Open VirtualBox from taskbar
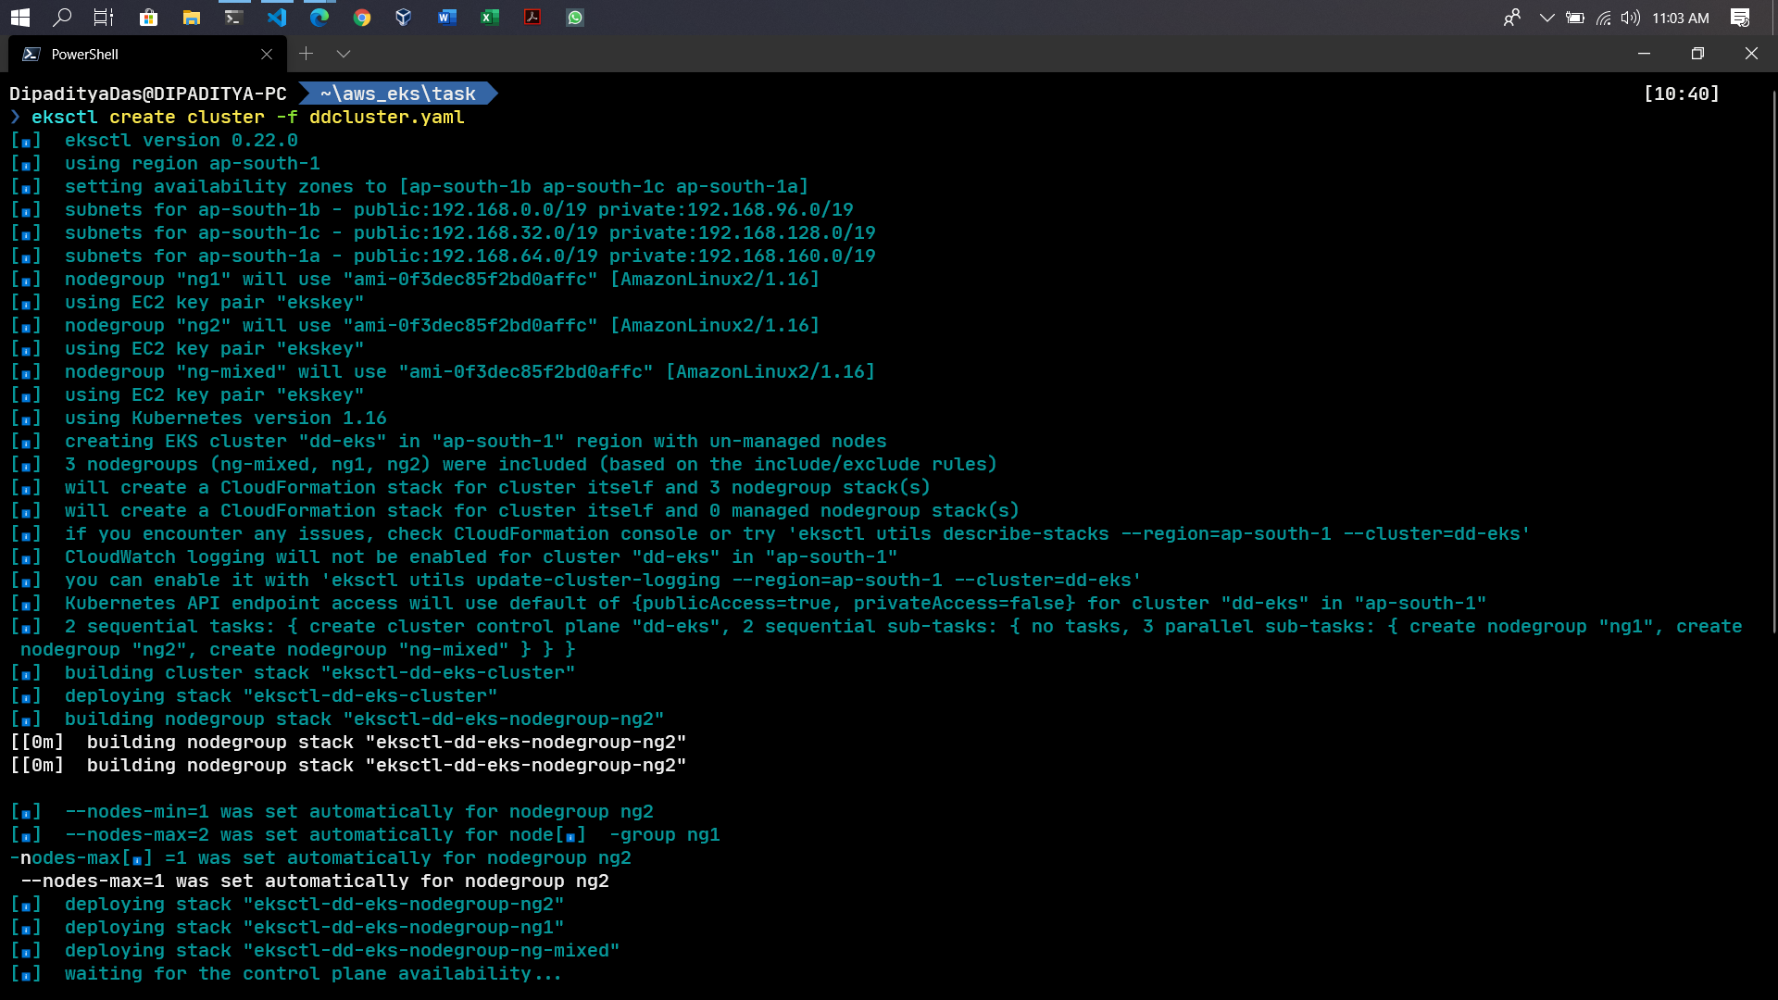 (x=403, y=18)
